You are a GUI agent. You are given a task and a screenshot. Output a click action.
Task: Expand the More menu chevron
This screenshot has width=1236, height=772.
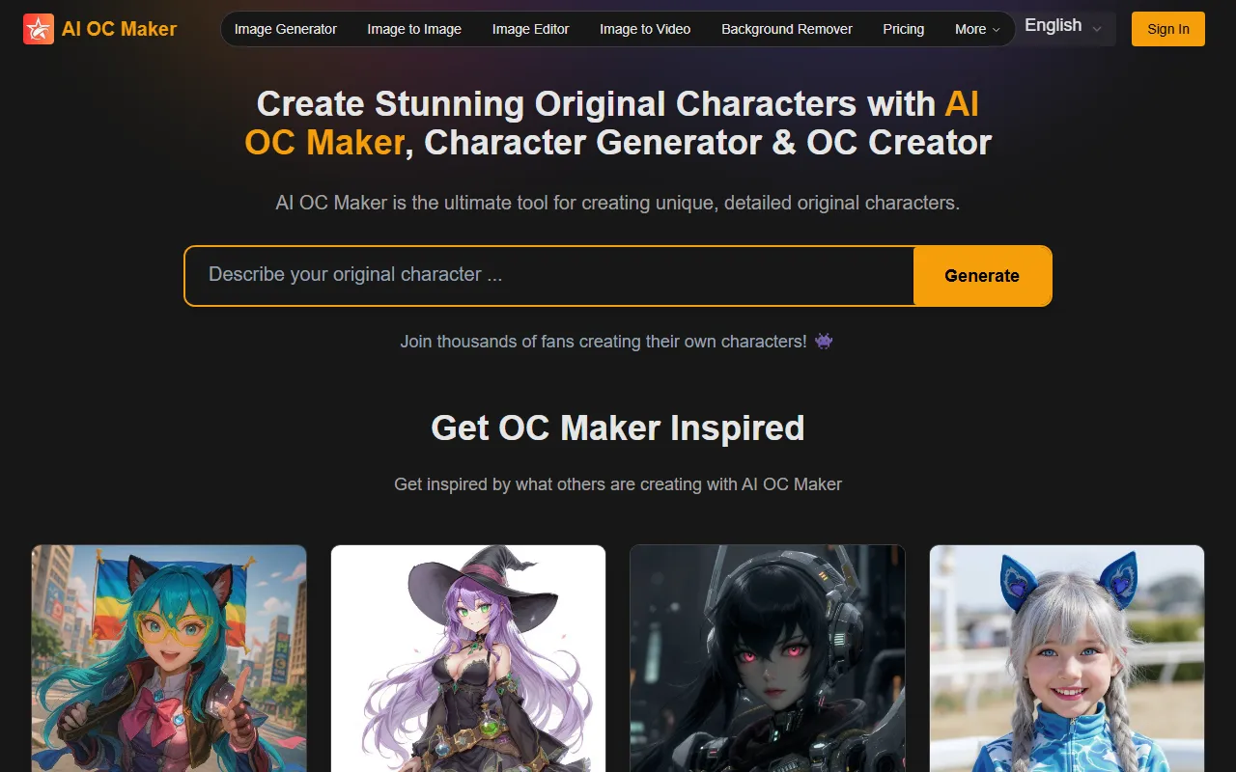click(996, 30)
